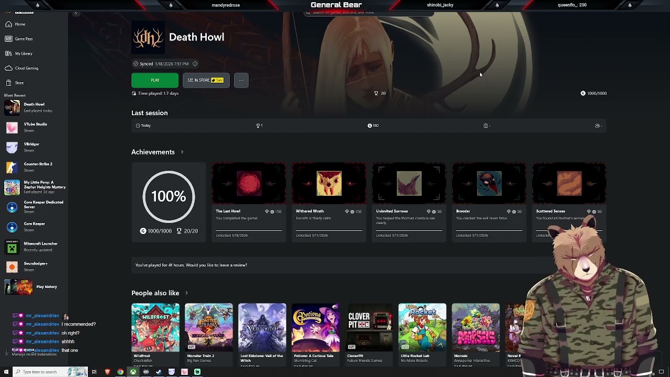Expand Achievements with the chevron
670x377 pixels.
182,152
